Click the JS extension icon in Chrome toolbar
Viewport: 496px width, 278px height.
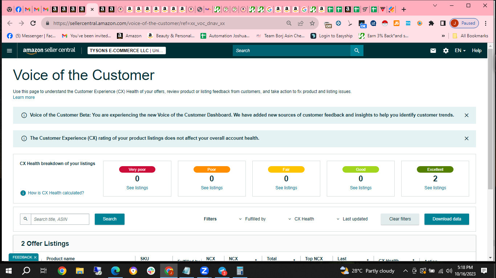(397, 23)
